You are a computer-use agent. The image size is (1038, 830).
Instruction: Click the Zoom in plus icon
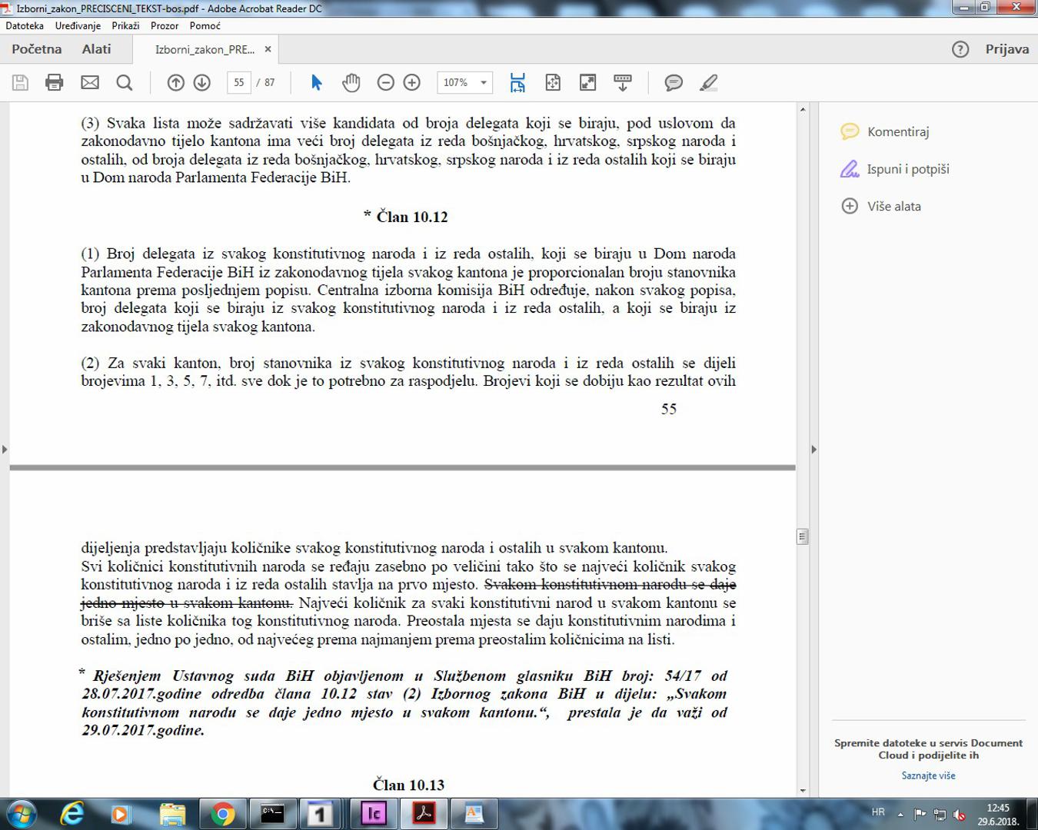[x=412, y=83]
